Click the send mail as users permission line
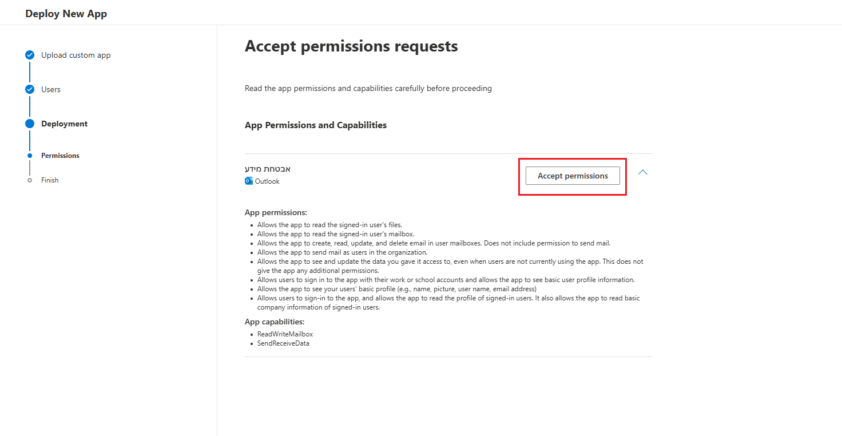 (x=342, y=252)
